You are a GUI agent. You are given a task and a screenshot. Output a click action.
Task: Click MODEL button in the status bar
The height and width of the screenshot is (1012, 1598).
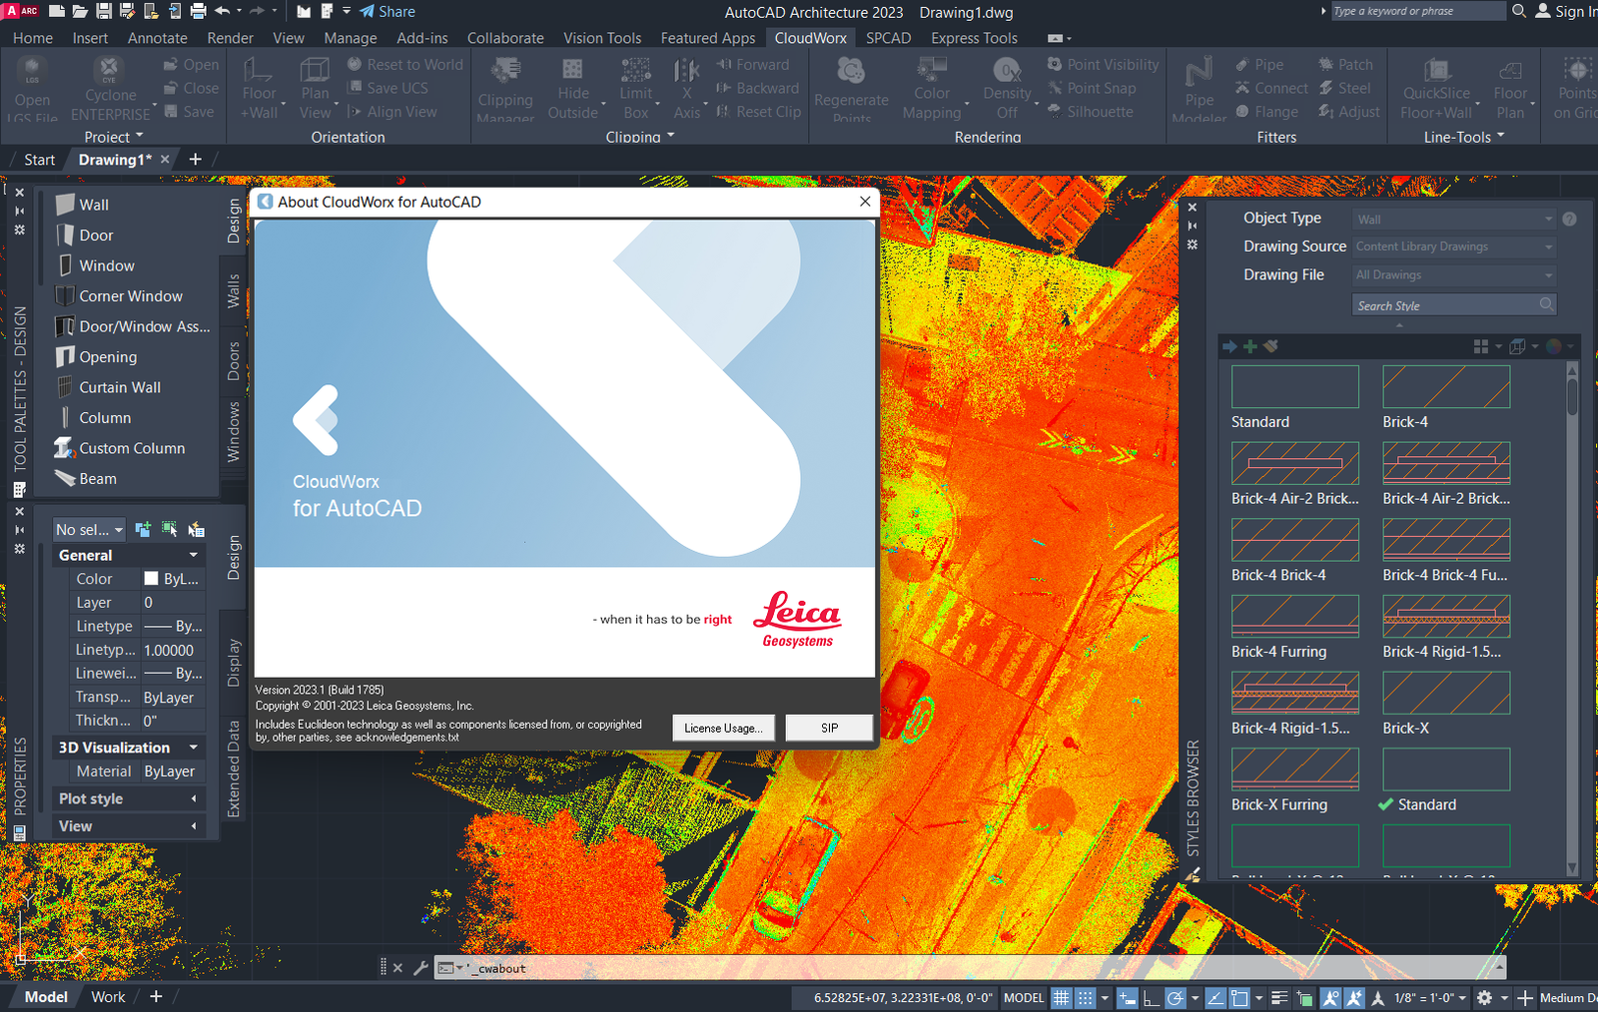1024,998
